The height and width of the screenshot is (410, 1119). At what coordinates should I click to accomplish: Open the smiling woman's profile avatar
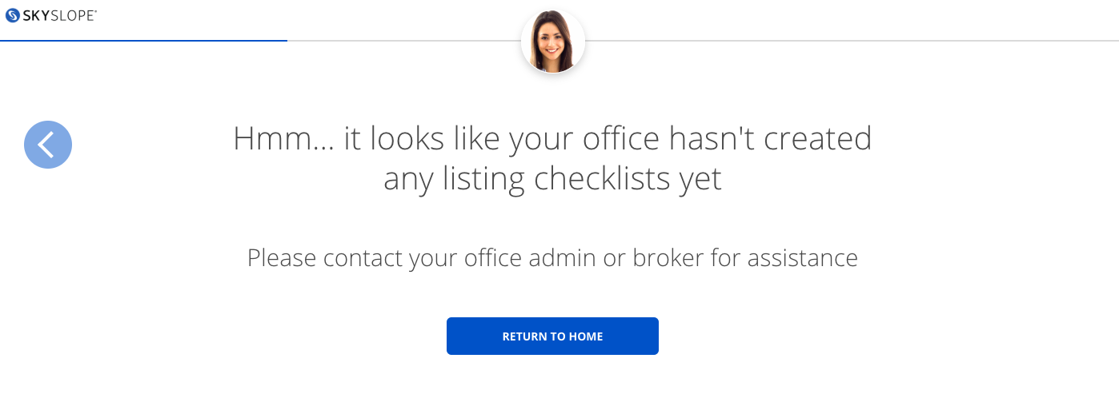tap(553, 41)
